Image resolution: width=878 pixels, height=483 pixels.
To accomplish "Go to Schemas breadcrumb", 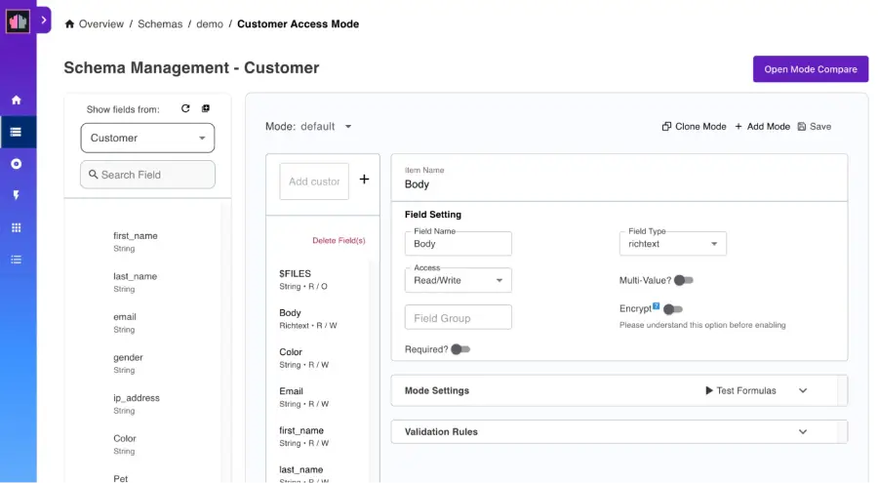I will [160, 23].
